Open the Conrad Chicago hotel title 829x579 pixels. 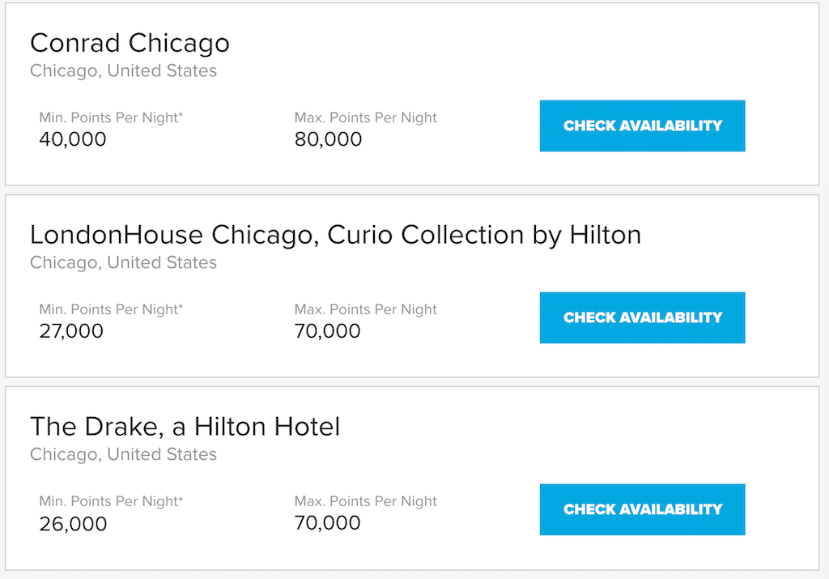[x=130, y=42]
